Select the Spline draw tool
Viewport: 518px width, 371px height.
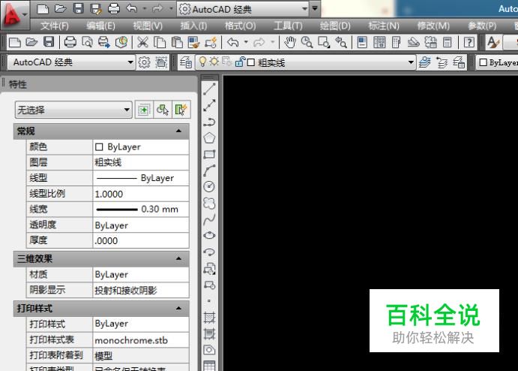coord(209,219)
